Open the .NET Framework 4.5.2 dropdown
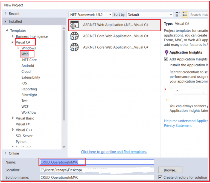210x183 pixels. pyautogui.click(x=90, y=15)
